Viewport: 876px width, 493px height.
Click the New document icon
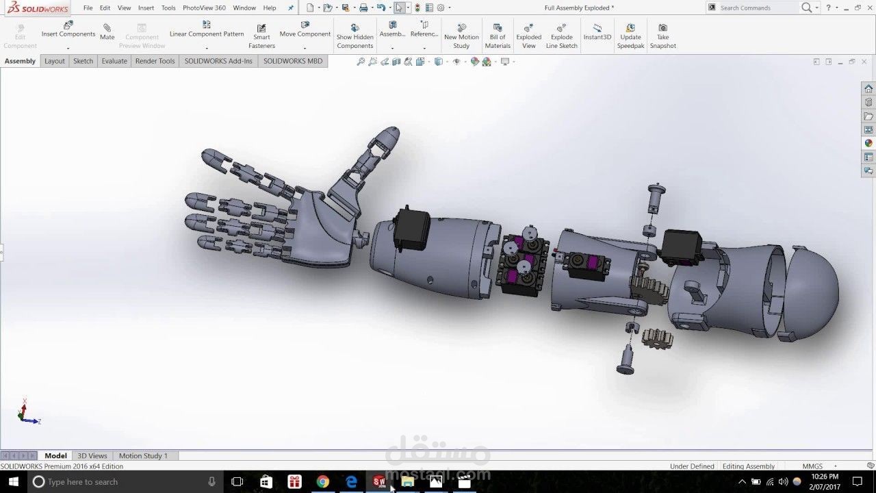(310, 8)
